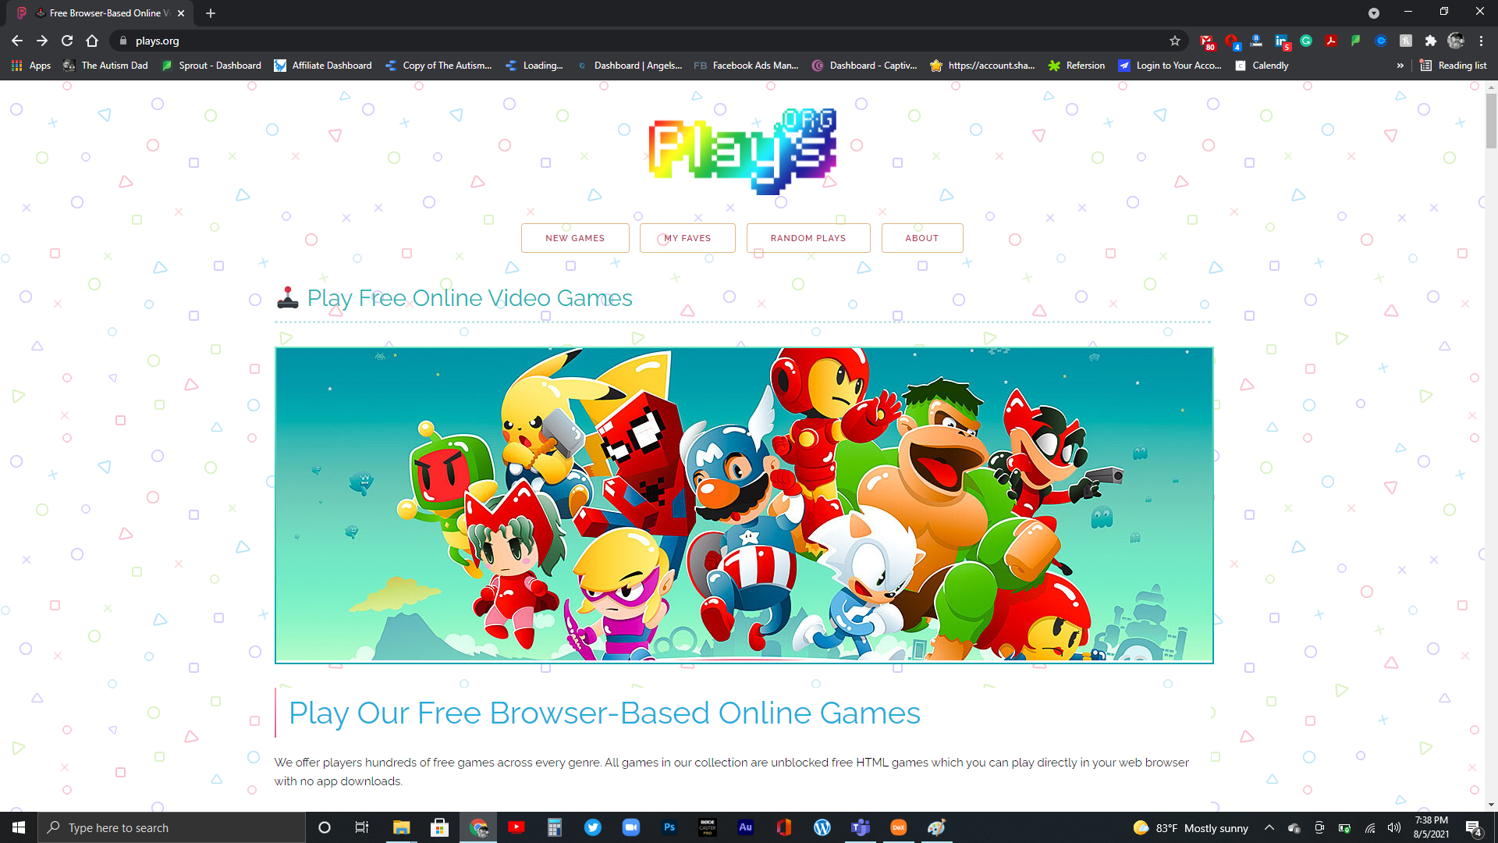Open Cortana from the taskbar
This screenshot has width=1498, height=843.
[x=325, y=827]
